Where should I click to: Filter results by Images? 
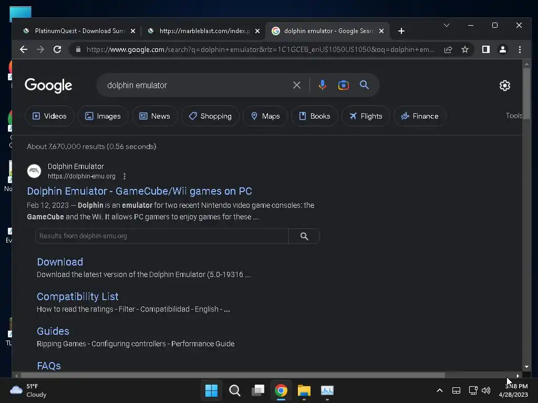coord(103,116)
